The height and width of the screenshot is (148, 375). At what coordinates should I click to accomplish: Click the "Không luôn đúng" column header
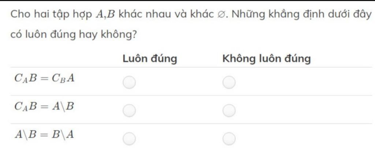(267, 59)
